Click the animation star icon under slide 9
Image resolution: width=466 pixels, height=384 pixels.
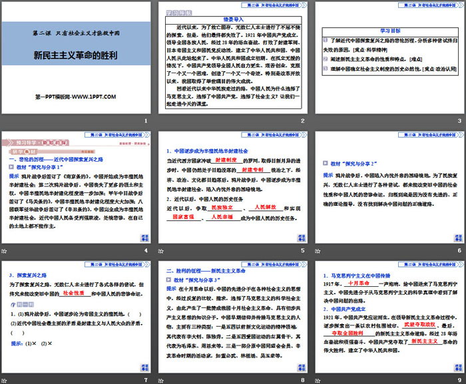[x=318, y=379]
